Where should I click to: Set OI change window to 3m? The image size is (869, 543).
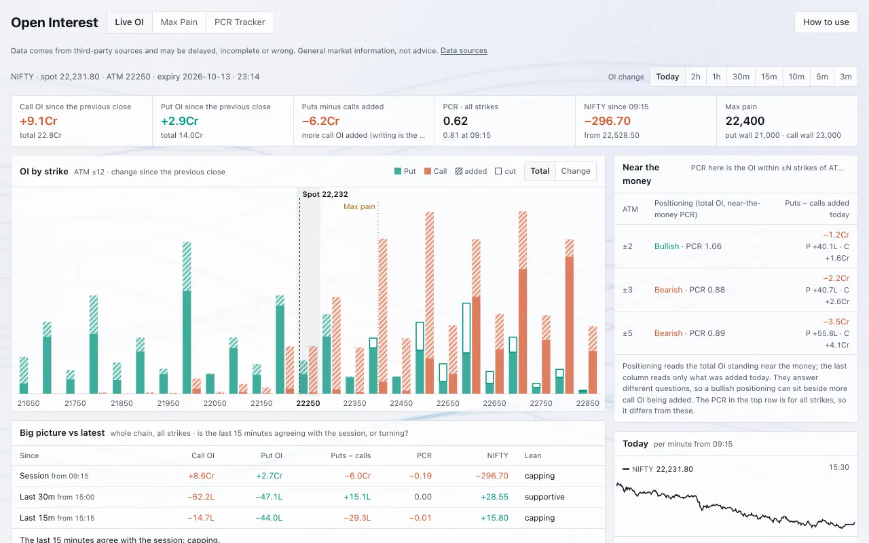click(x=845, y=77)
